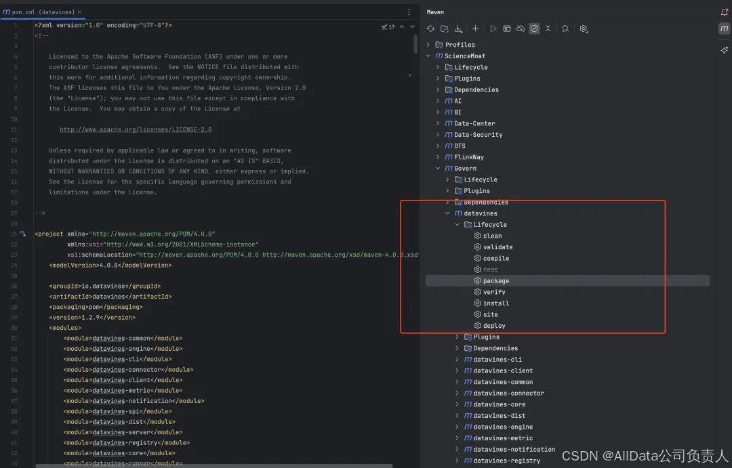Add a Maven project with plus icon
Viewport: 732px width, 468px height.
coord(475,29)
